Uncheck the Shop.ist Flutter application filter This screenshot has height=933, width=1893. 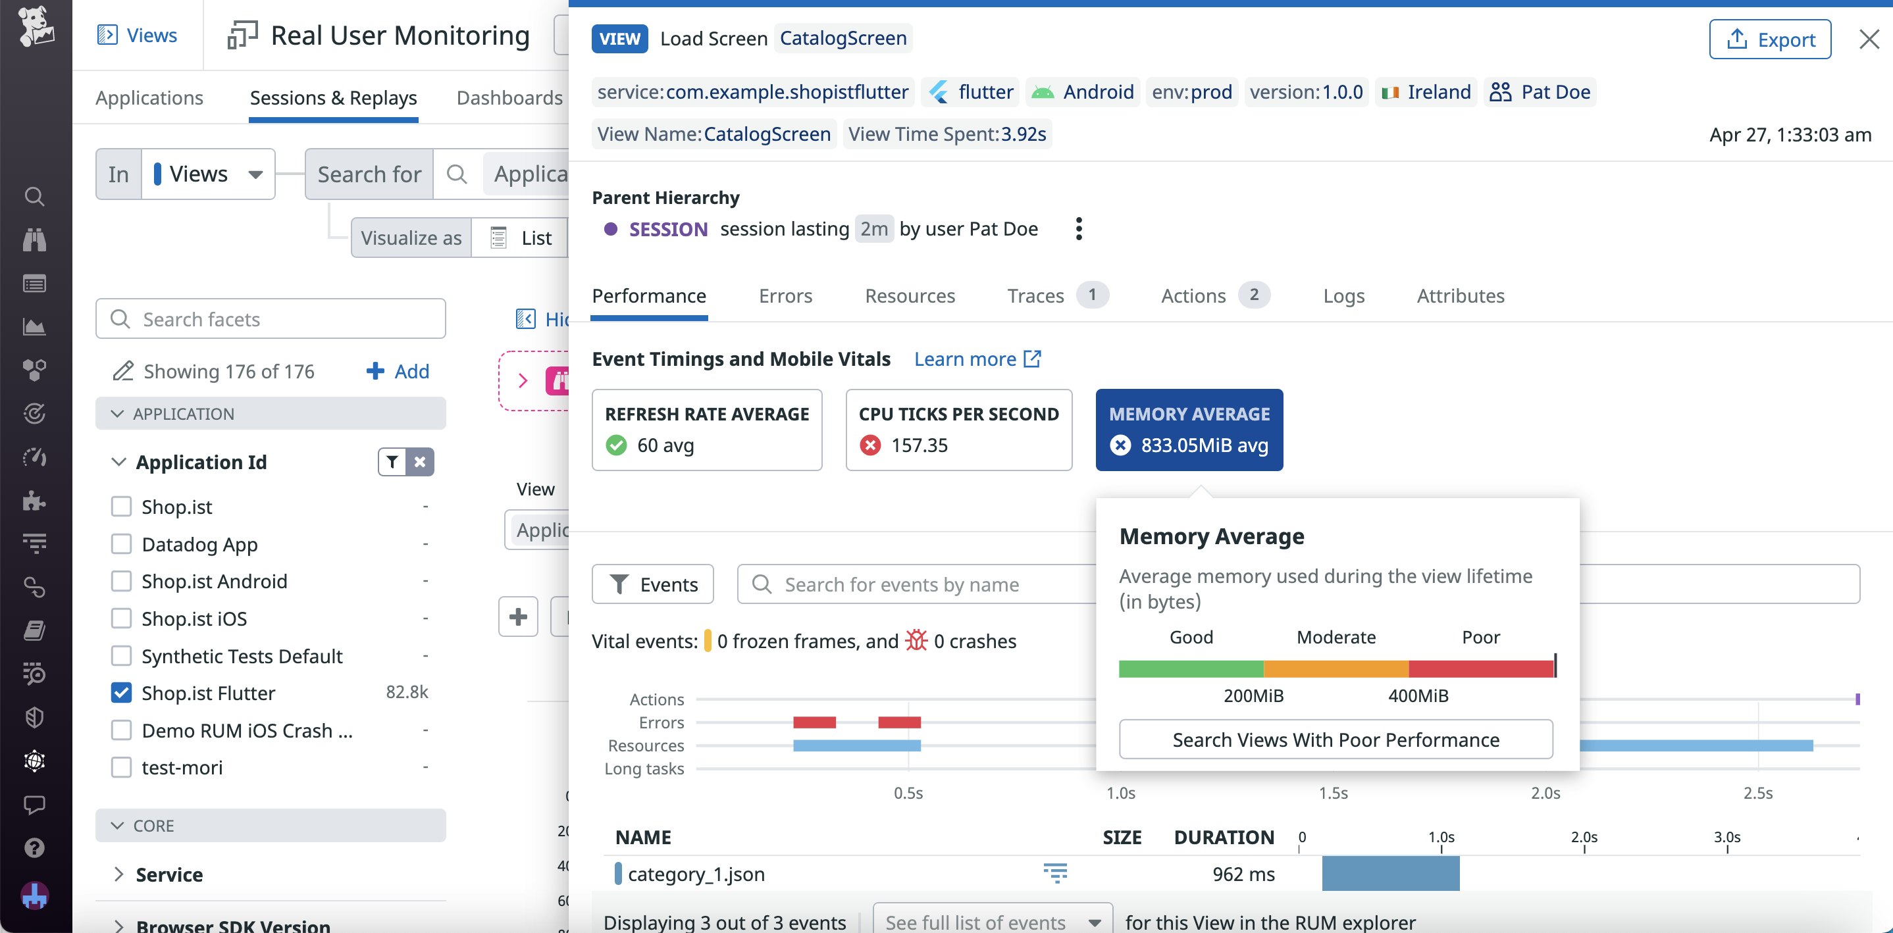pos(121,692)
